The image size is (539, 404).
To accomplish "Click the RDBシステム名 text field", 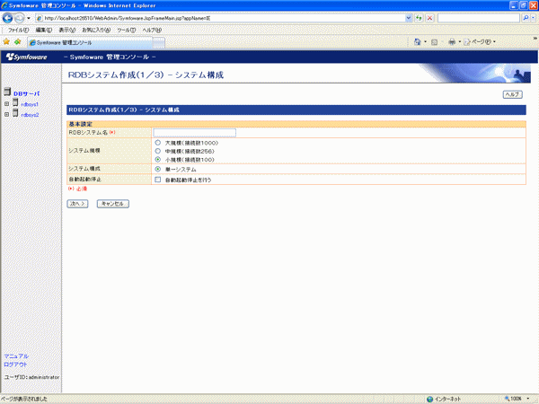I will [x=195, y=133].
